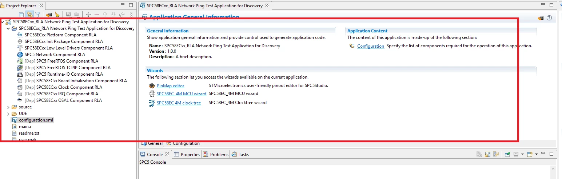Click the broom clean icon

[57, 15]
